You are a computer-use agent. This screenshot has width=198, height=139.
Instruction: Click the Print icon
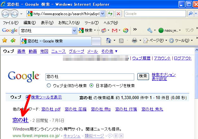pos(134,41)
